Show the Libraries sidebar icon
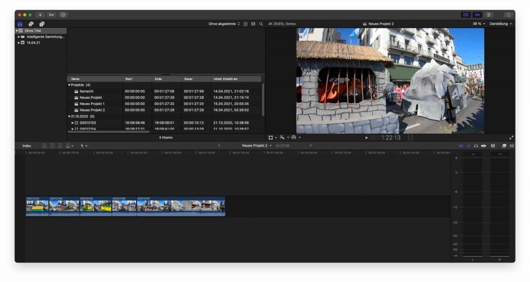This screenshot has height=282, width=530. tap(20, 24)
